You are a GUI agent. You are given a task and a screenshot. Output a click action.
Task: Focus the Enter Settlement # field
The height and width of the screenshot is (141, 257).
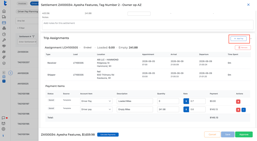(27, 42)
